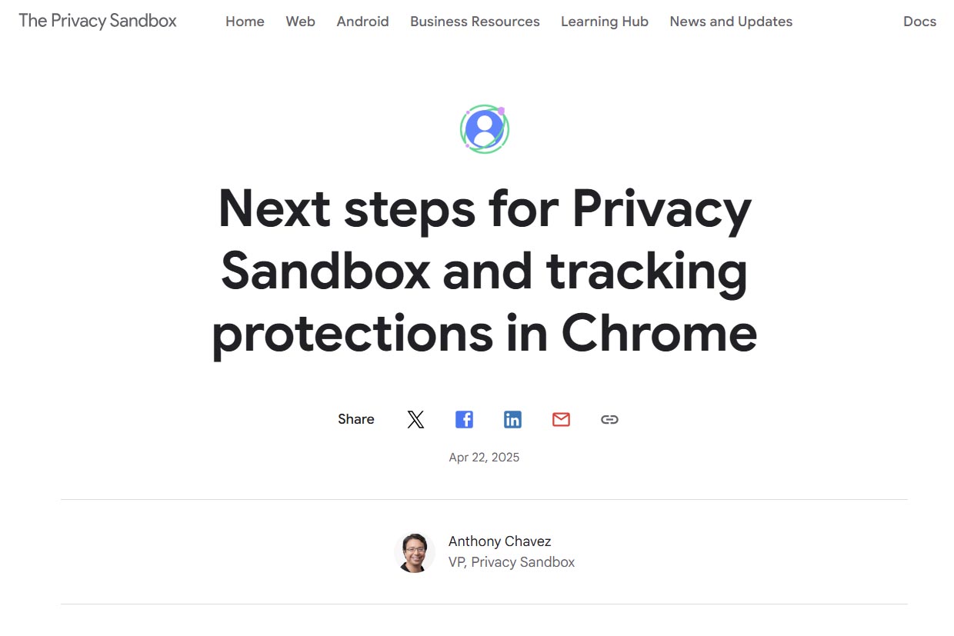The width and height of the screenshot is (954, 636).
Task: Copy the article link using chain icon
Action: tap(609, 419)
